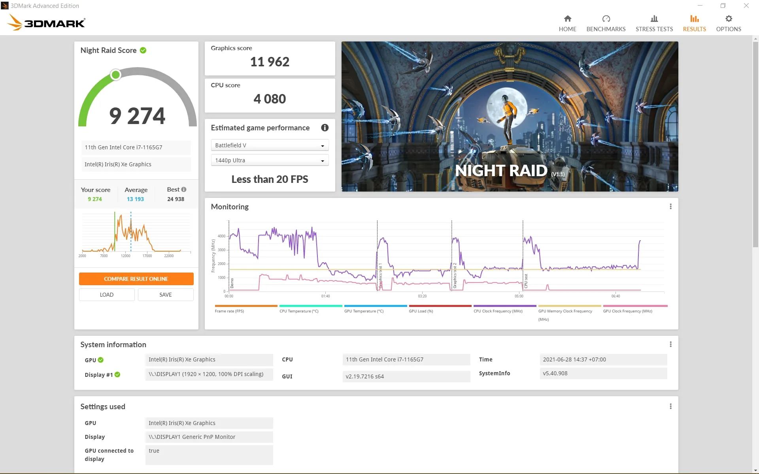
Task: Open the Settings used three-dot menu
Action: coord(670,406)
